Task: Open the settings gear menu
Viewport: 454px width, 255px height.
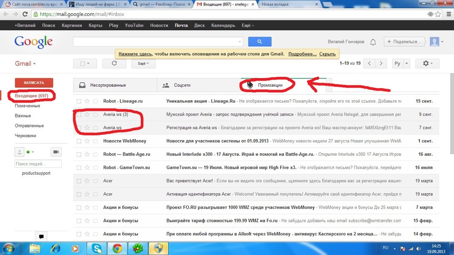Action: (x=428, y=64)
